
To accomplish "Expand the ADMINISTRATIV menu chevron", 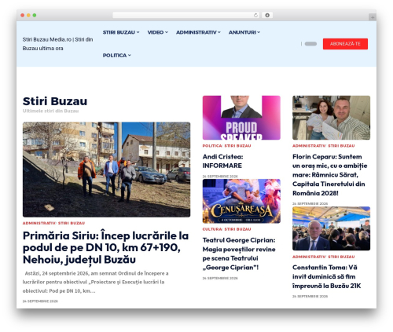I will click(219, 32).
